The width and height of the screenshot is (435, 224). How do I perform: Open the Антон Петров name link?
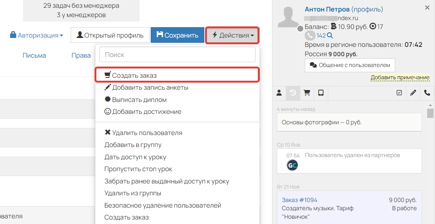pos(327,9)
